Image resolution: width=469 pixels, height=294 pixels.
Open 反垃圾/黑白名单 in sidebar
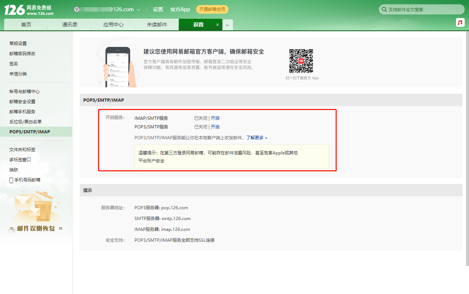26,122
